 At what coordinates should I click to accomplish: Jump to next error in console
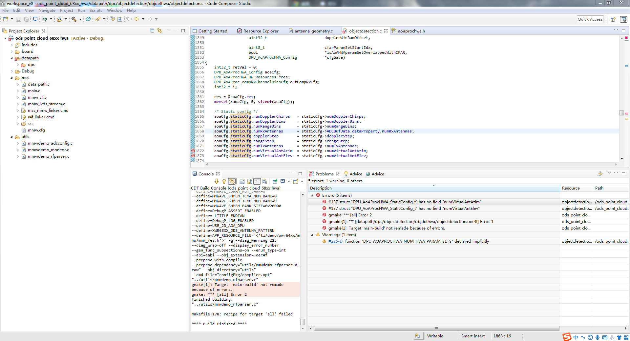[x=216, y=181]
